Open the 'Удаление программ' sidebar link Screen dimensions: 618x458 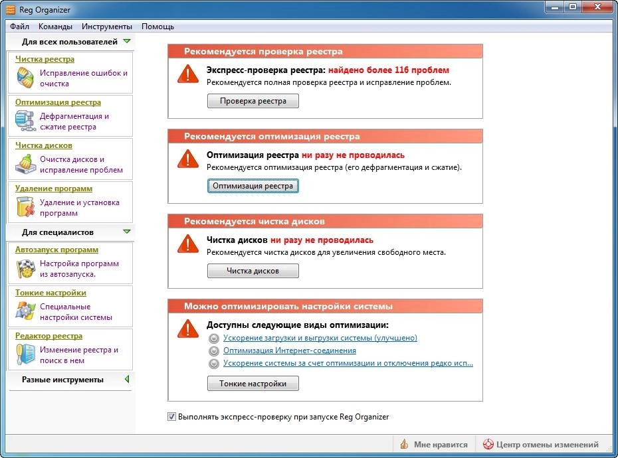pos(54,189)
